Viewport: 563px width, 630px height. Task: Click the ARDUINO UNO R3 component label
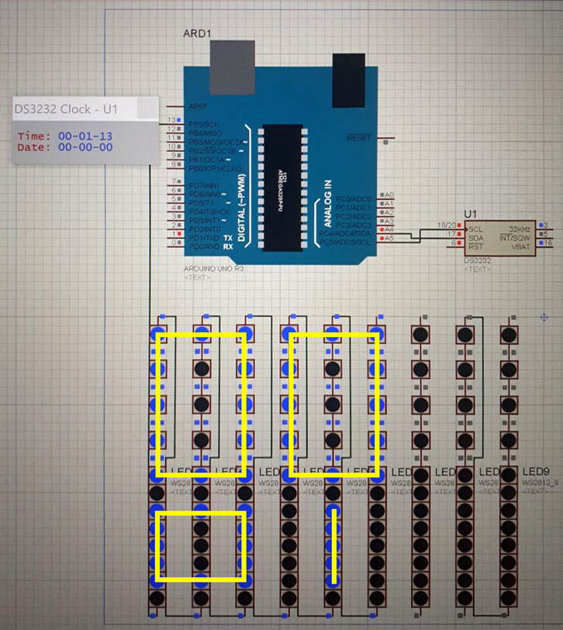click(213, 268)
